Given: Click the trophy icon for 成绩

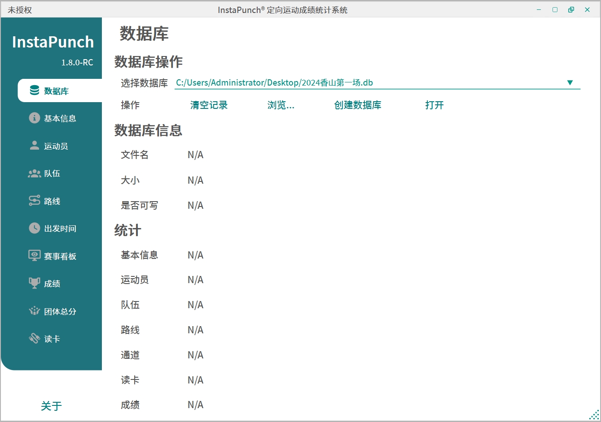Looking at the screenshot, I should [x=35, y=283].
